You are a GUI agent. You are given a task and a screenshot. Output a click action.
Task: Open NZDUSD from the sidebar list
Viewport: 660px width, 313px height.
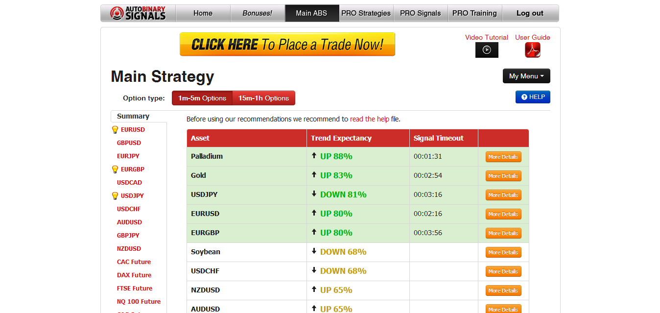click(x=129, y=249)
